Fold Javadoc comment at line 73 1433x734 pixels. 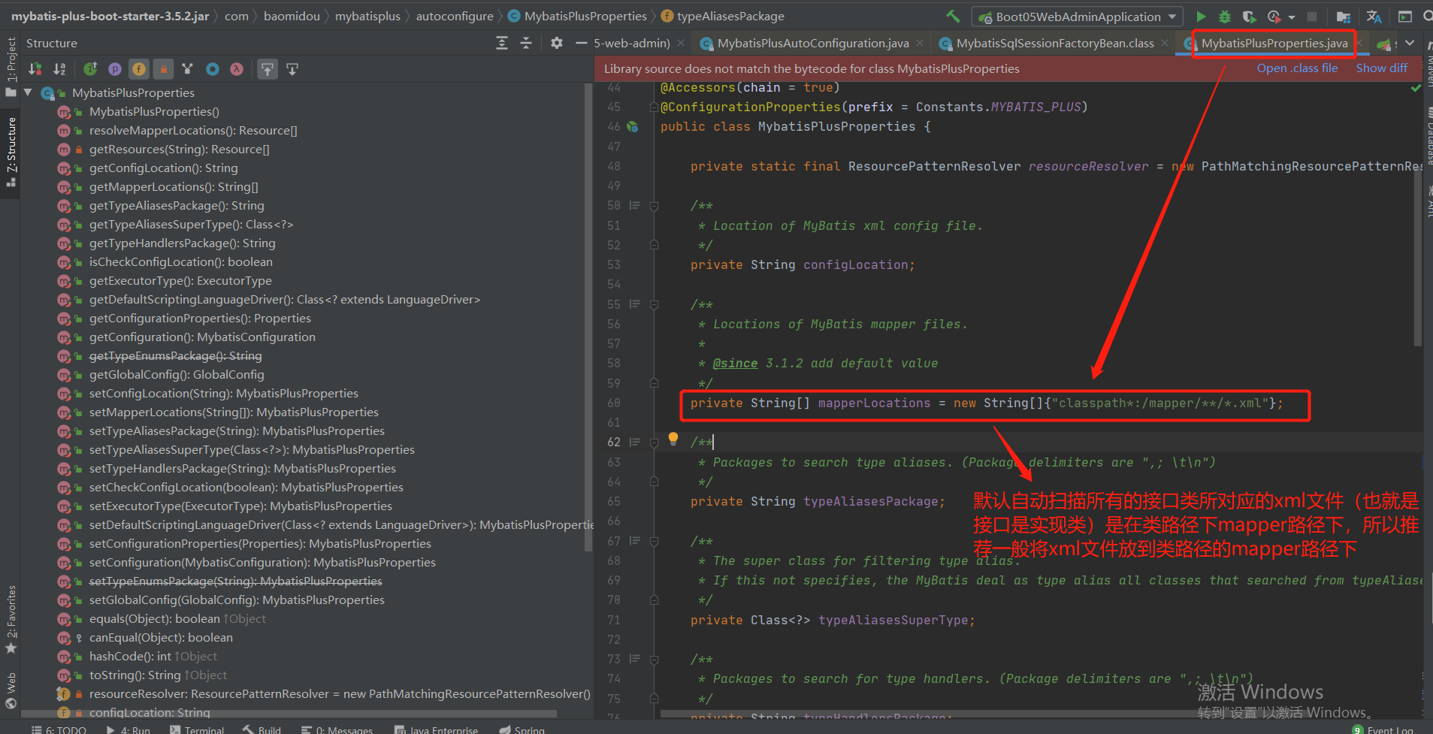click(654, 660)
